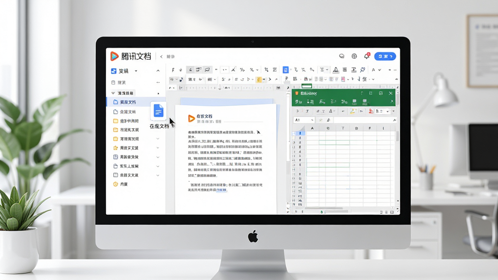
Task: Click the red icon in the spreadsheet toolbar
Action: coord(371,111)
